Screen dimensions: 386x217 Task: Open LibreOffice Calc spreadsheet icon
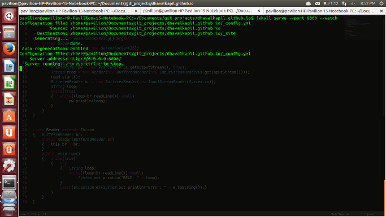tap(9, 83)
